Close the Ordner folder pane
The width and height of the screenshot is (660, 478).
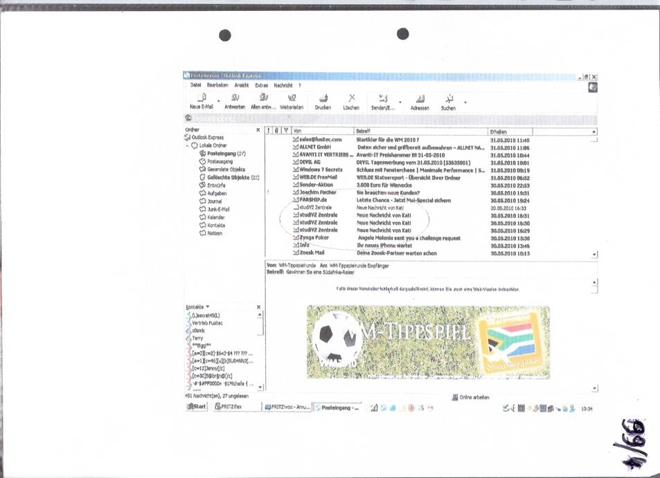[258, 130]
